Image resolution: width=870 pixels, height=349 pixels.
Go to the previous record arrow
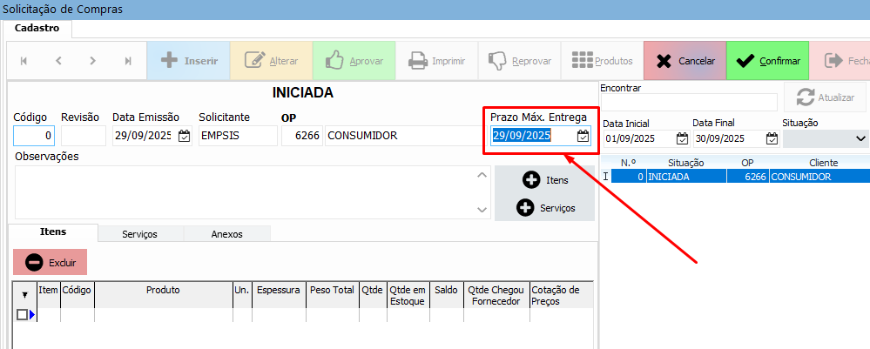point(58,61)
